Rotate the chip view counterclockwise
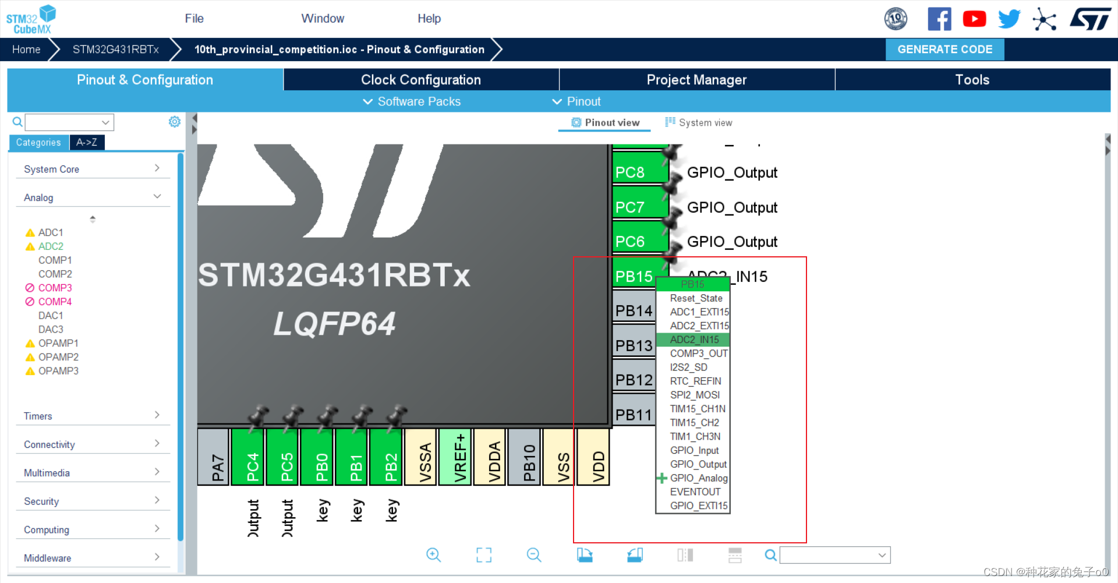1118x583 pixels. 635,555
